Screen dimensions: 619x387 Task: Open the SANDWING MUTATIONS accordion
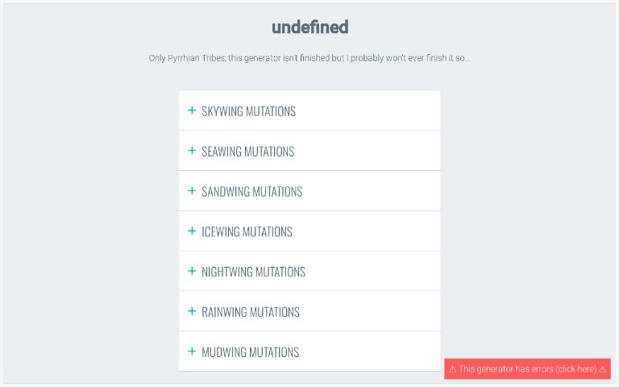coord(251,192)
